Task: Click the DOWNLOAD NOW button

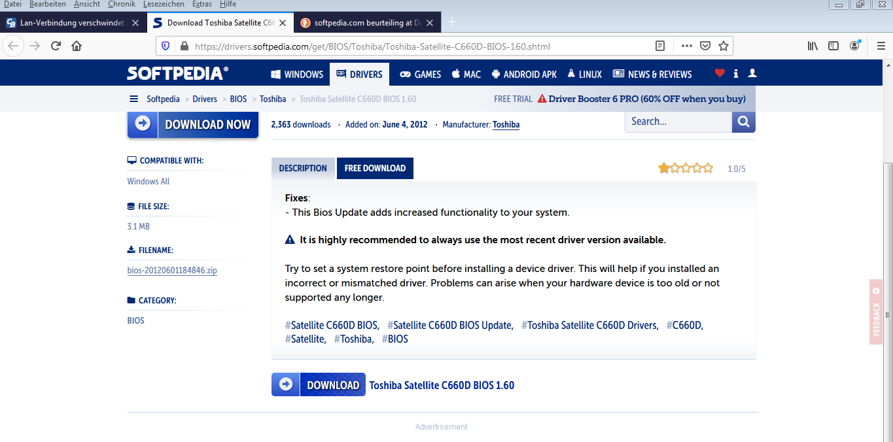Action: (193, 124)
